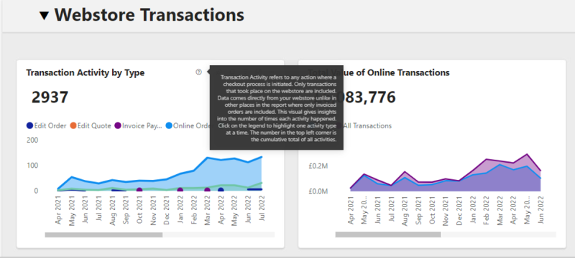Click the dark blue Apr 2022 marker
575x258 pixels.
[221, 190]
